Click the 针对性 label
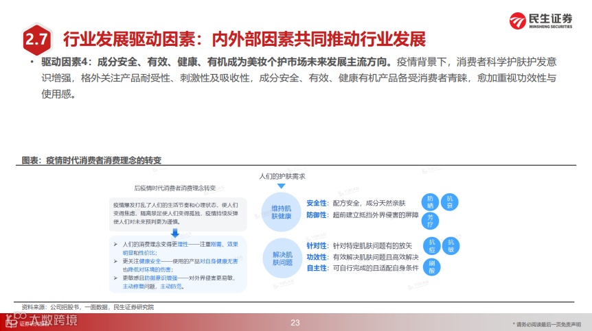The image size is (592, 331). coord(316,246)
